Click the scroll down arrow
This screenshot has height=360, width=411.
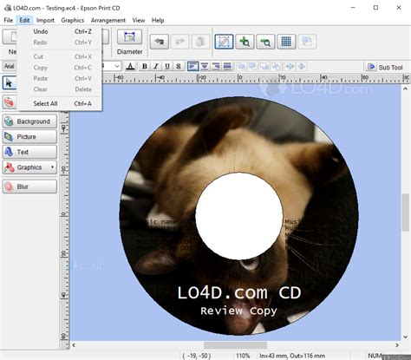pyautogui.click(x=406, y=337)
